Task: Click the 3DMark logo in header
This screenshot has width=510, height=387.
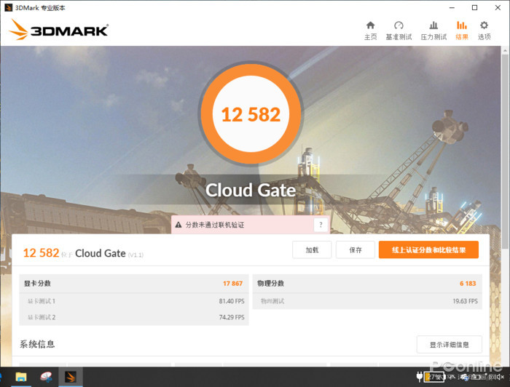Action: coord(59,30)
